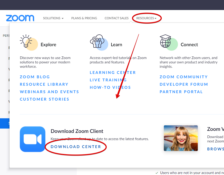Open the Developer Forum

point(184,84)
